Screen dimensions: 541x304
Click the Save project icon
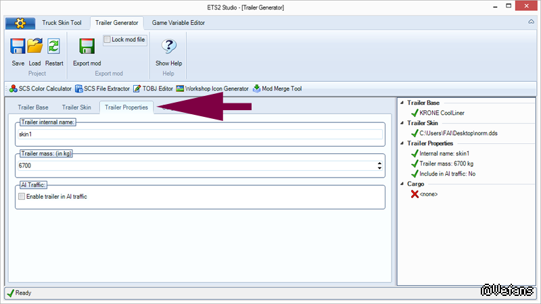(18, 47)
